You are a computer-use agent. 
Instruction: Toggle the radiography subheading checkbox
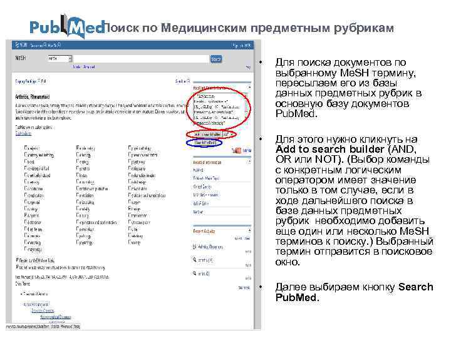[130, 168]
